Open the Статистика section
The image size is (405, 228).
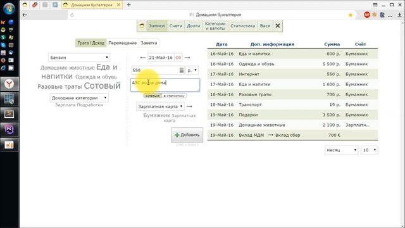(x=242, y=26)
